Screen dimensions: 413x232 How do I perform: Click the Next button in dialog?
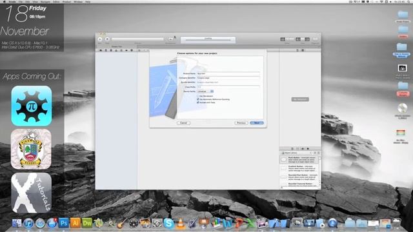click(x=257, y=123)
